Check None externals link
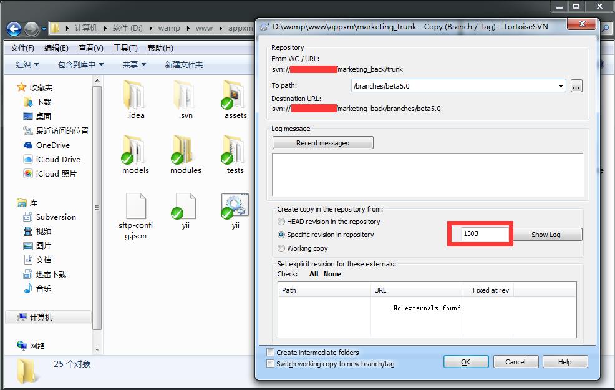This screenshot has width=615, height=390. pyautogui.click(x=332, y=275)
